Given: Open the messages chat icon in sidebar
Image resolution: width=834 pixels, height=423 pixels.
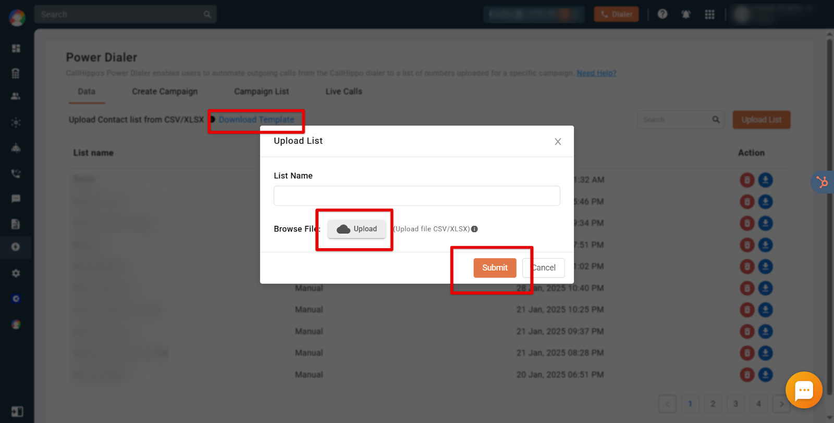Looking at the screenshot, I should (x=16, y=199).
